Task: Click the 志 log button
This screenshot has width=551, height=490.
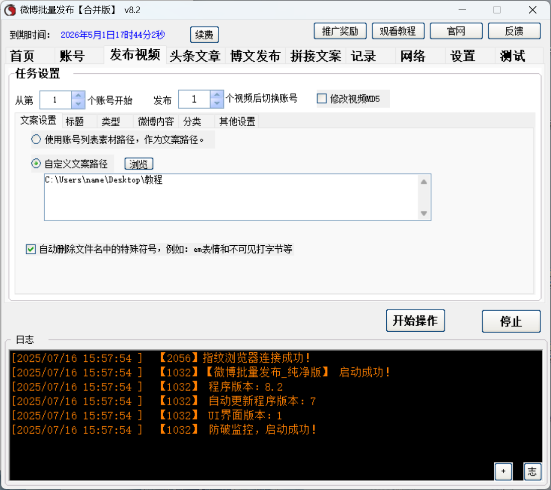Action: 532,471
